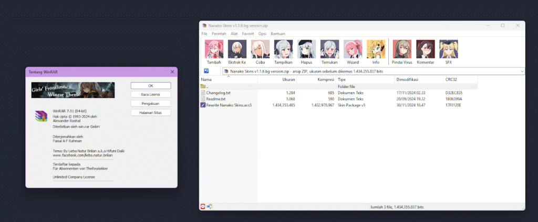Open the Opsi menu
538x222 pixels.
click(263, 34)
